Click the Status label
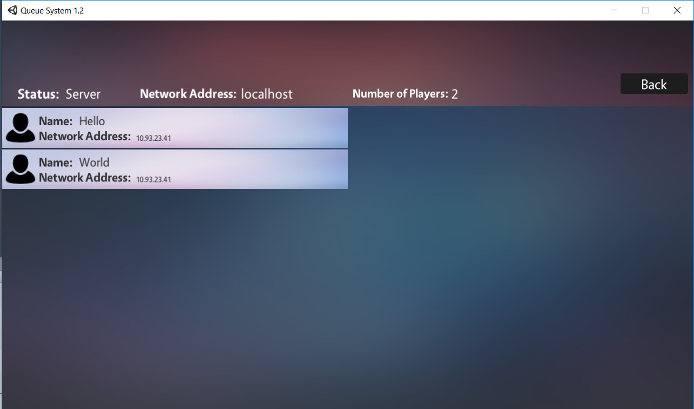Image resolution: width=694 pixels, height=409 pixels. point(38,94)
